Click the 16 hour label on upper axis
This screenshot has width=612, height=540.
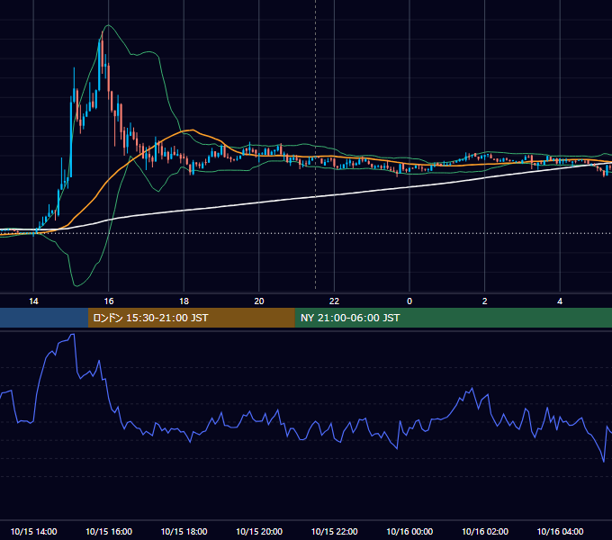[109, 301]
